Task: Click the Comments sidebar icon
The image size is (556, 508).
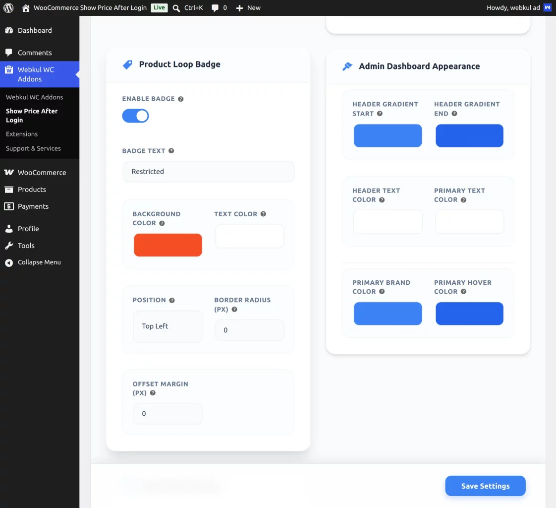Action: tap(9, 53)
